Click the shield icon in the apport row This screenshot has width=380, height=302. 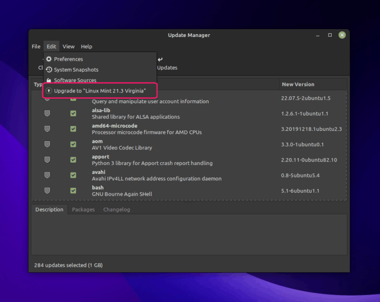coord(47,160)
